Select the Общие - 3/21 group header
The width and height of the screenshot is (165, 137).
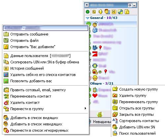[102, 83]
